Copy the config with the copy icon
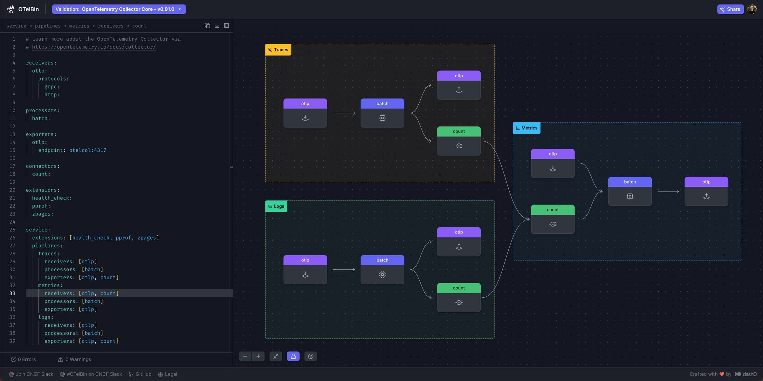The width and height of the screenshot is (763, 381). [x=207, y=26]
